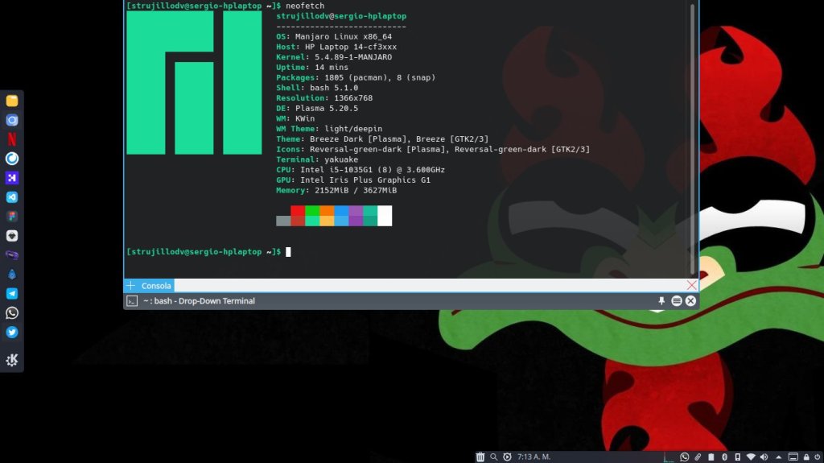The width and height of the screenshot is (824, 463).
Task: Expand hidden system tray icons arrow
Action: tap(778, 457)
